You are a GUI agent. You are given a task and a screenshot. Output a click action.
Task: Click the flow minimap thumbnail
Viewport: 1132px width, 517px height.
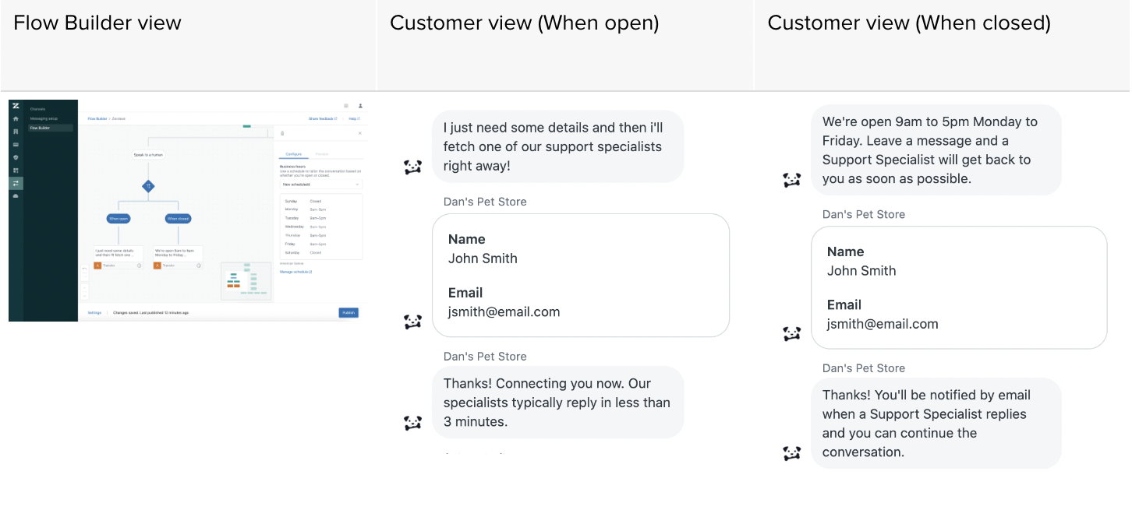(246, 281)
